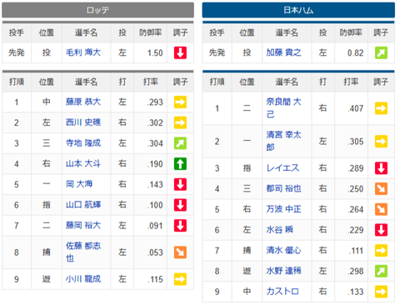The height and width of the screenshot is (305, 400).
Task: Click the 日本ハム team header
Action: coord(298,10)
